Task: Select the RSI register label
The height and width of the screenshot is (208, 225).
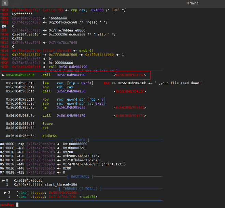Action: coord(4,23)
